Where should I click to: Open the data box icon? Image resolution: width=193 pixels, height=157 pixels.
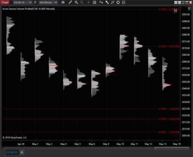94,2
